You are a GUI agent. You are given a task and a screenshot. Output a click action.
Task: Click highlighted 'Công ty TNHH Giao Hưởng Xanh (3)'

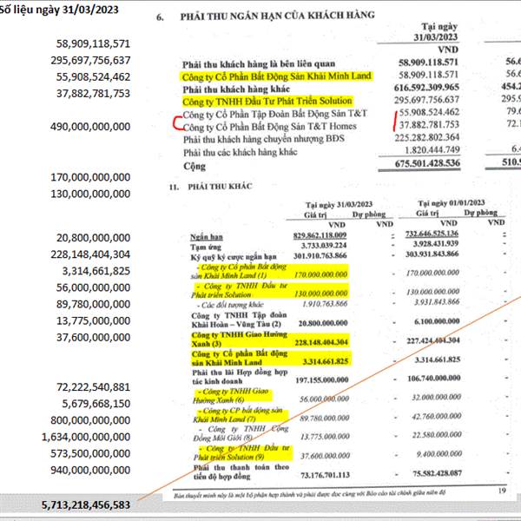[x=240, y=339]
